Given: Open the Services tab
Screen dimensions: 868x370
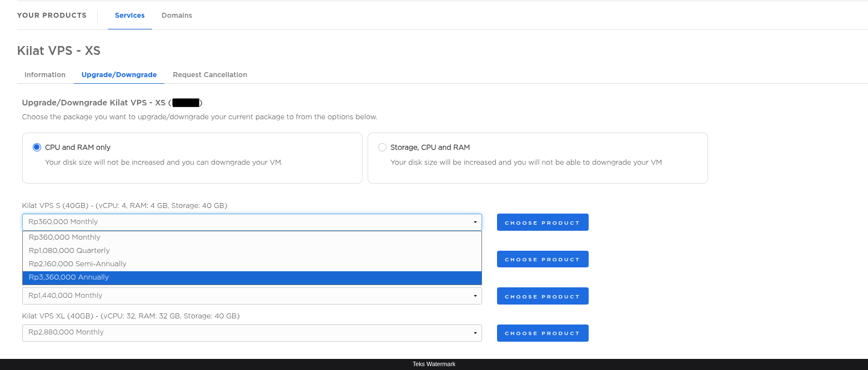Looking at the screenshot, I should click(130, 16).
